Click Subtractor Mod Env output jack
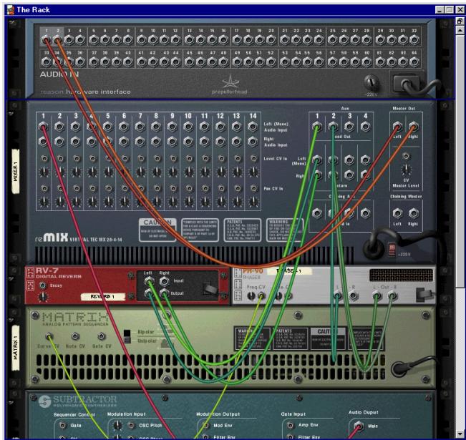The width and height of the screenshot is (466, 440). coord(205,426)
